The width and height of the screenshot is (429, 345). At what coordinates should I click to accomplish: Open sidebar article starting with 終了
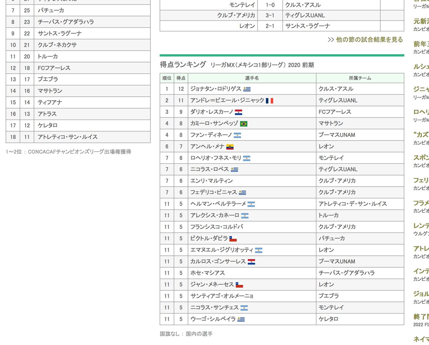pyautogui.click(x=421, y=316)
